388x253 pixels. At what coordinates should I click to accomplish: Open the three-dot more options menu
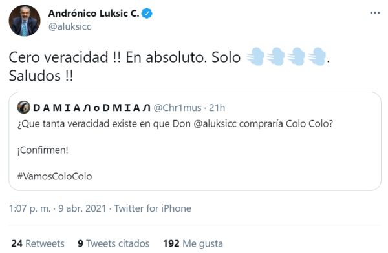click(374, 13)
